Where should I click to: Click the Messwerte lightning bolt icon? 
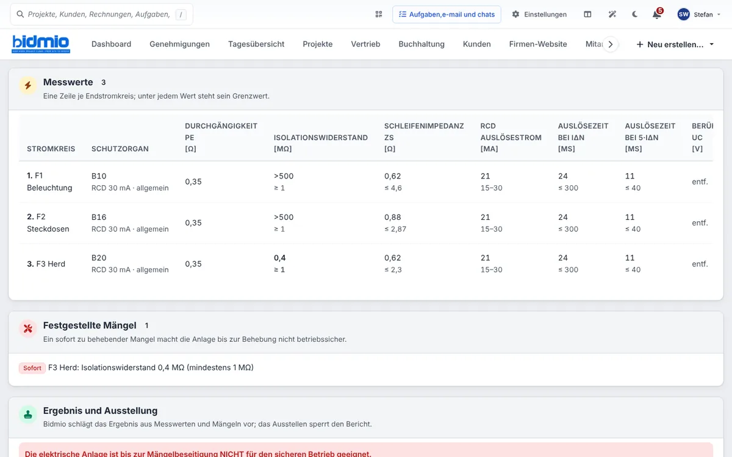click(27, 85)
